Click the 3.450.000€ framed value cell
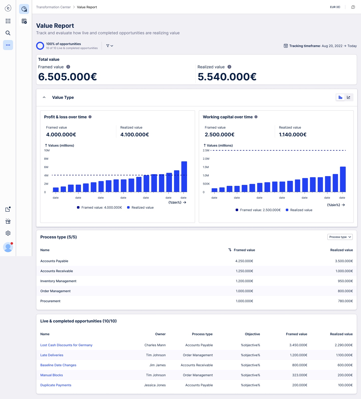 point(298,345)
